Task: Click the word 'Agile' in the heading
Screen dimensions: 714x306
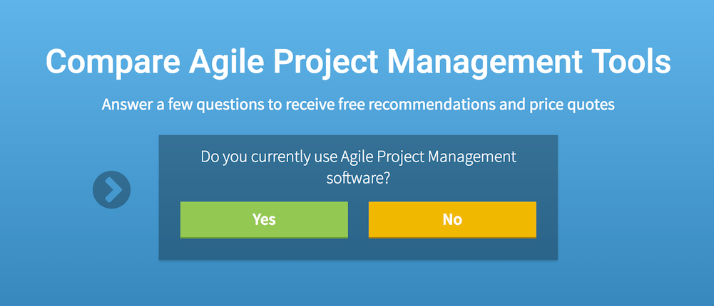Action: click(x=227, y=63)
